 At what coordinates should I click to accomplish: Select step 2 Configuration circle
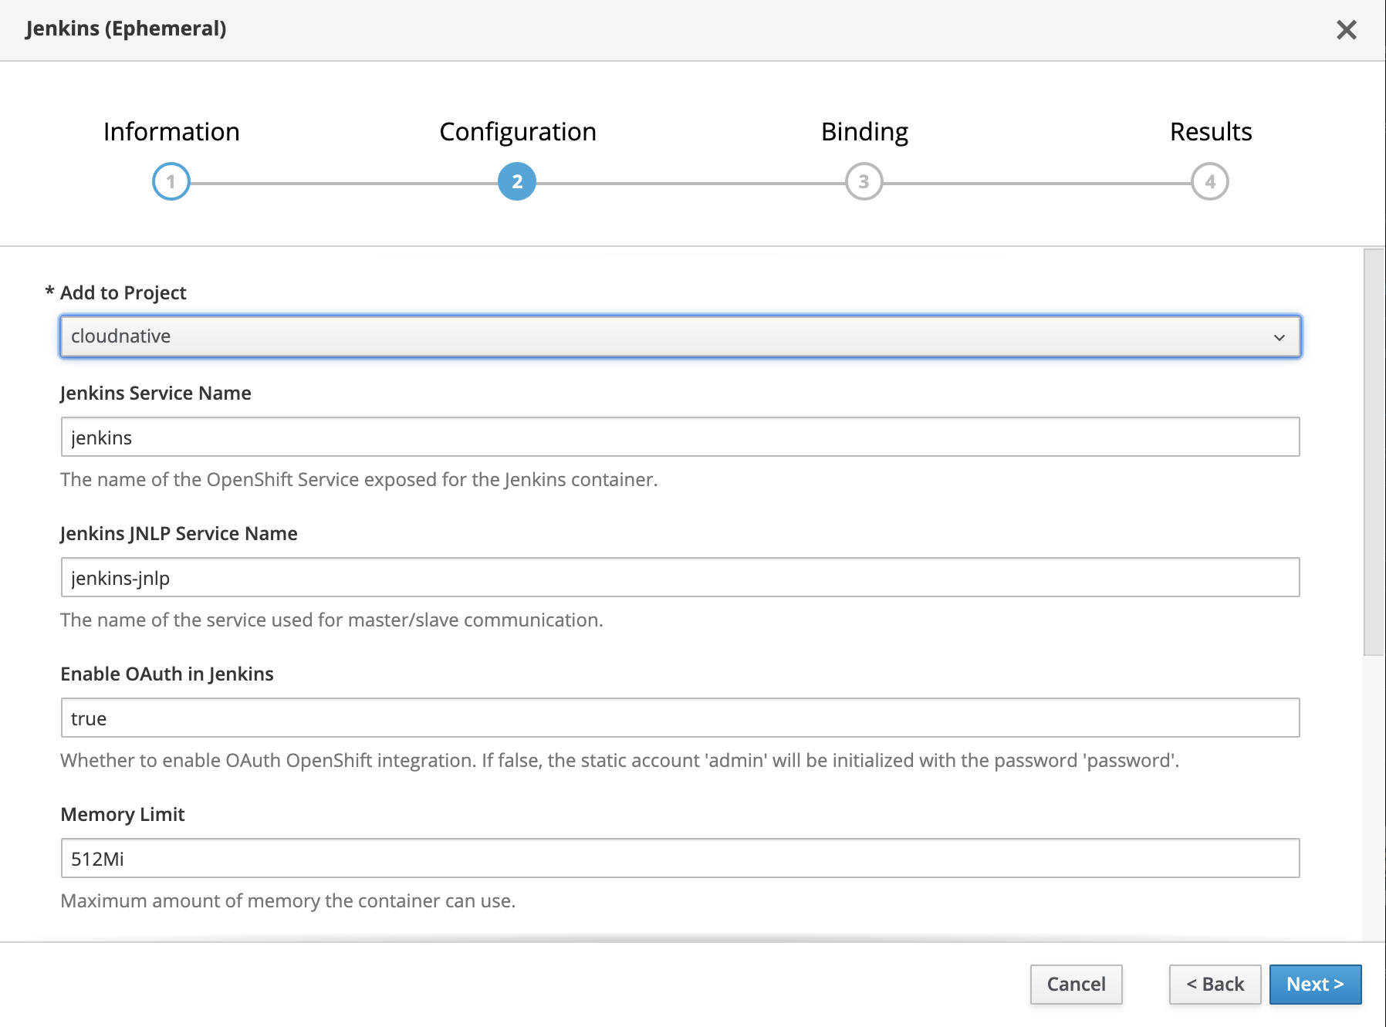pos(517,182)
